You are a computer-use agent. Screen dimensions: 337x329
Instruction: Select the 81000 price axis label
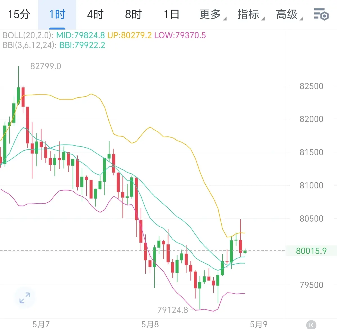pos(311,185)
